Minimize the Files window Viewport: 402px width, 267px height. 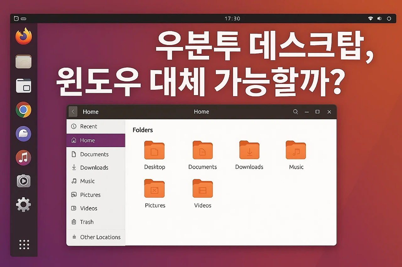pyautogui.click(x=307, y=112)
